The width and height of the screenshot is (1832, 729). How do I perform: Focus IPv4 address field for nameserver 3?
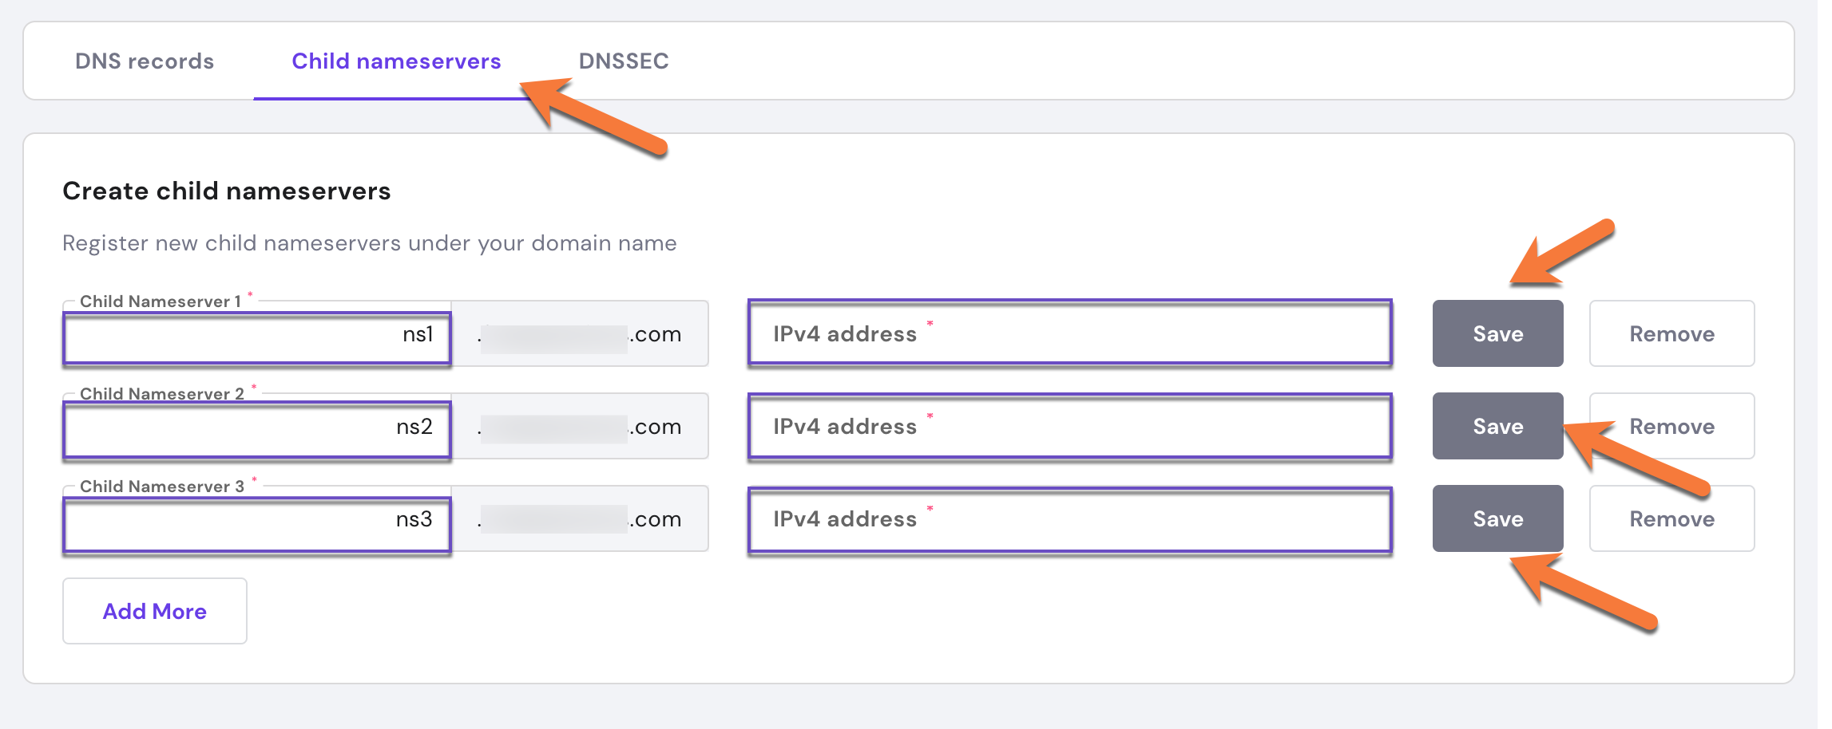(1069, 519)
